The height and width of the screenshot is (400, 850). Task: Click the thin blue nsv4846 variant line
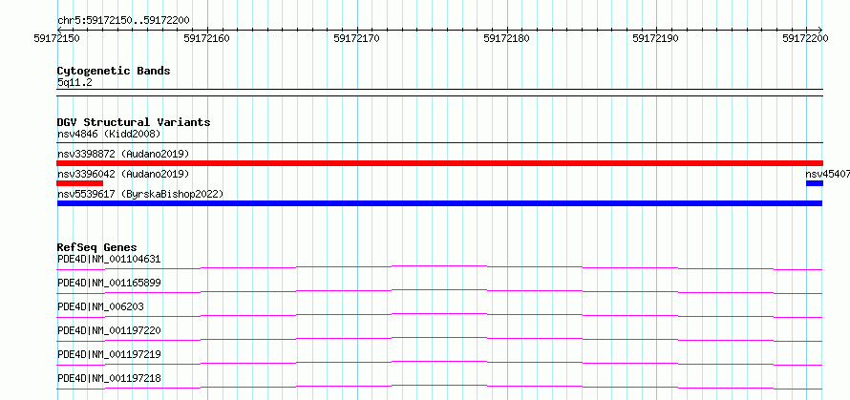(439, 142)
